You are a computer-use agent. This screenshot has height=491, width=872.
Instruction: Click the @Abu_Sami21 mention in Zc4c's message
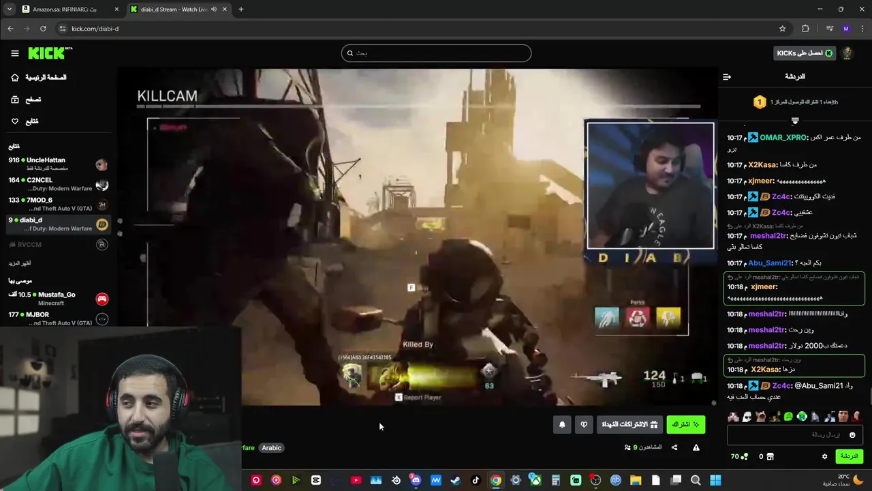(819, 386)
